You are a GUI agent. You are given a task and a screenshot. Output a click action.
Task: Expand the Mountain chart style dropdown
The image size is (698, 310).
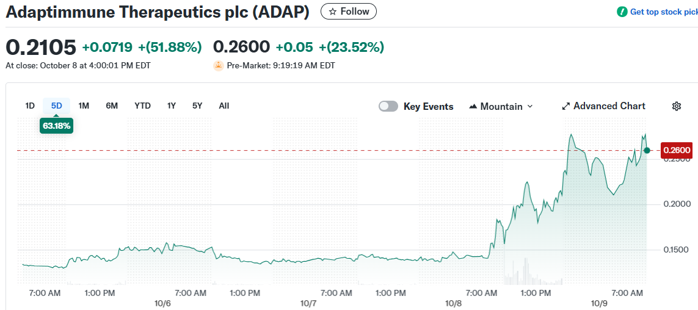pos(529,106)
